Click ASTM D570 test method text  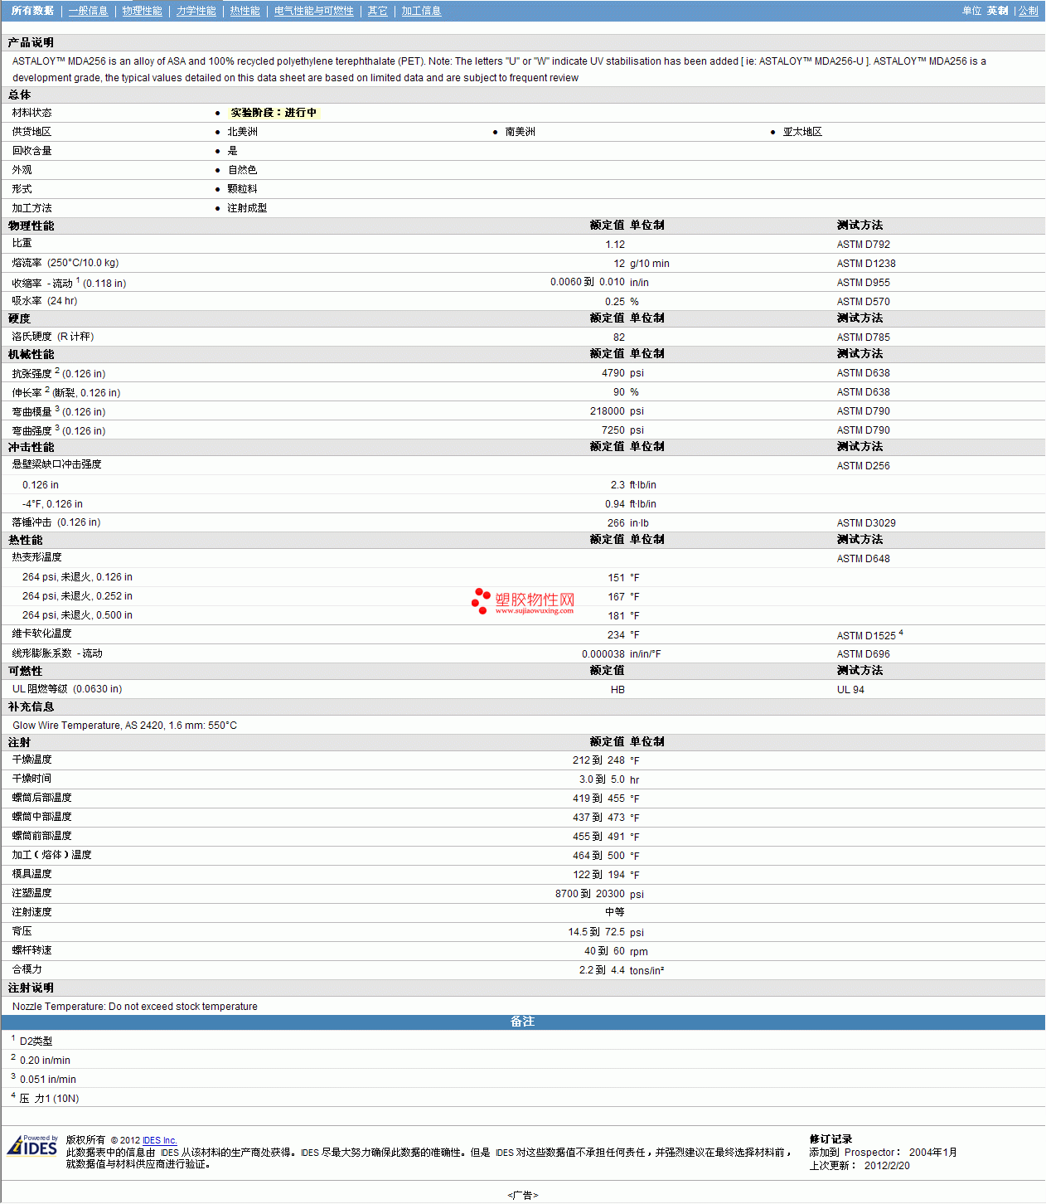coord(863,302)
